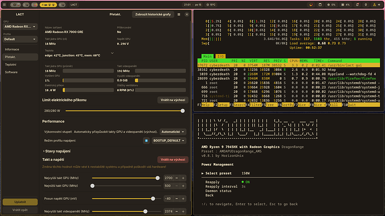This screenshot has width=385, height=216.
Task: Click F1 Help in htop
Action: point(205,105)
